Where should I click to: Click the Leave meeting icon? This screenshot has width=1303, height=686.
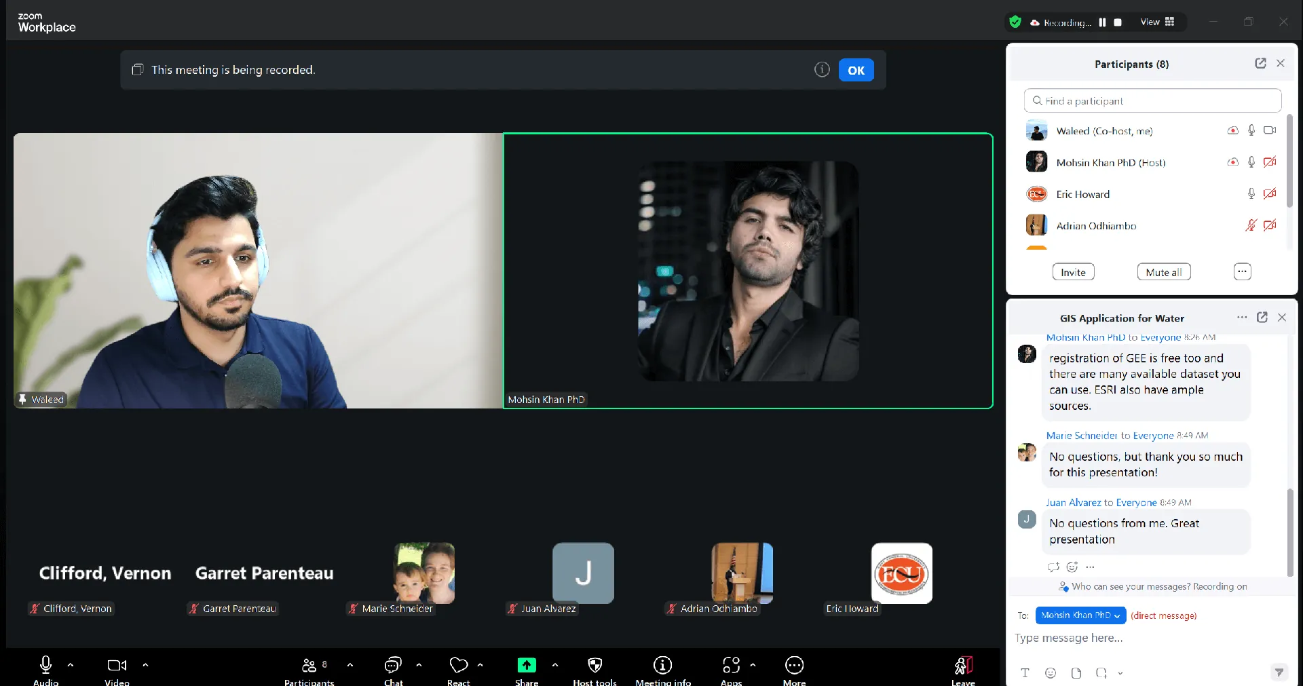963,666
